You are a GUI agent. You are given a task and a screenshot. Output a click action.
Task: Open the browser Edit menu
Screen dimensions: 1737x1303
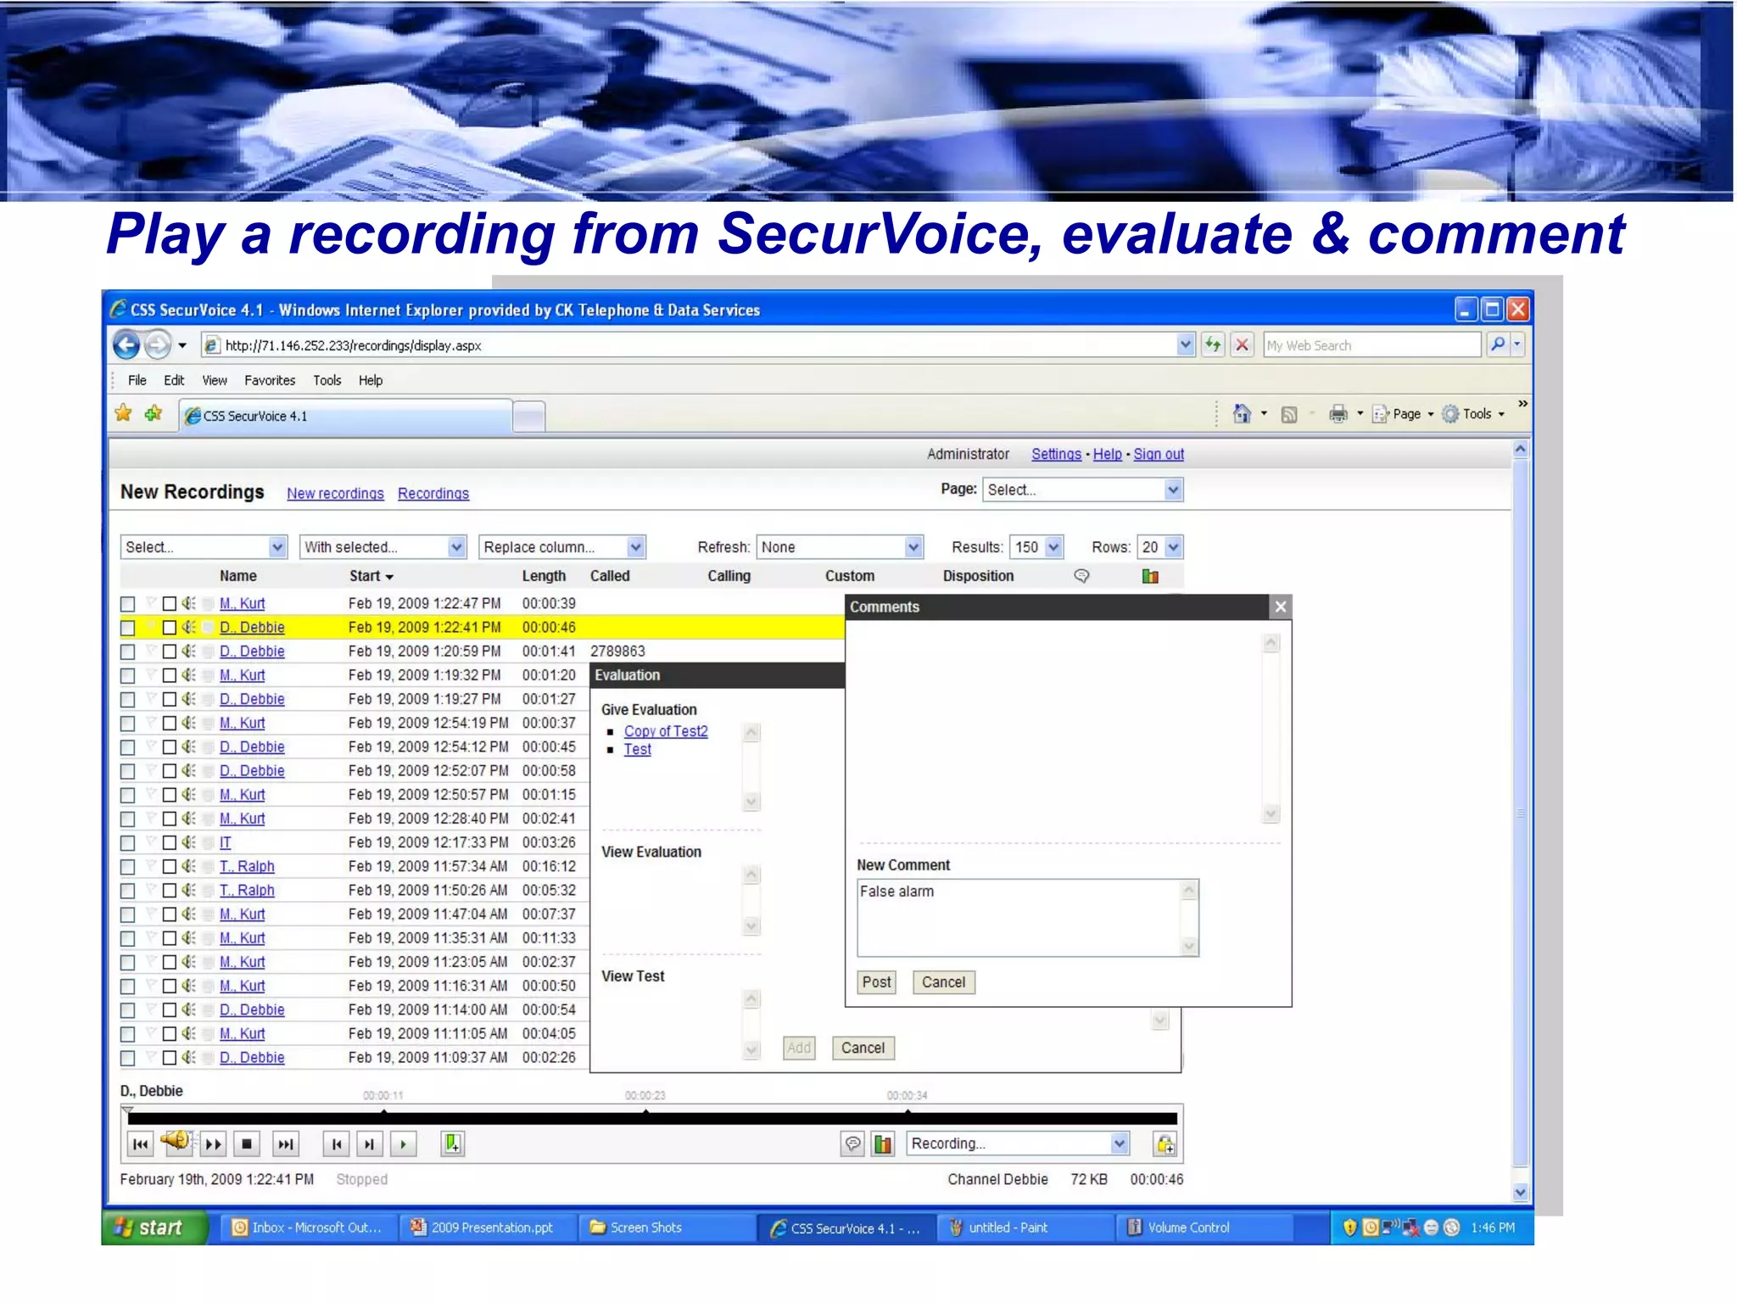point(174,380)
